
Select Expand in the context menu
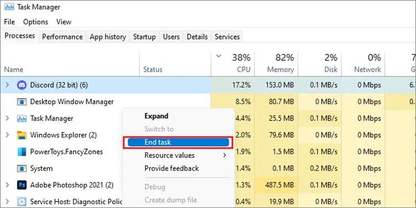[x=156, y=116]
